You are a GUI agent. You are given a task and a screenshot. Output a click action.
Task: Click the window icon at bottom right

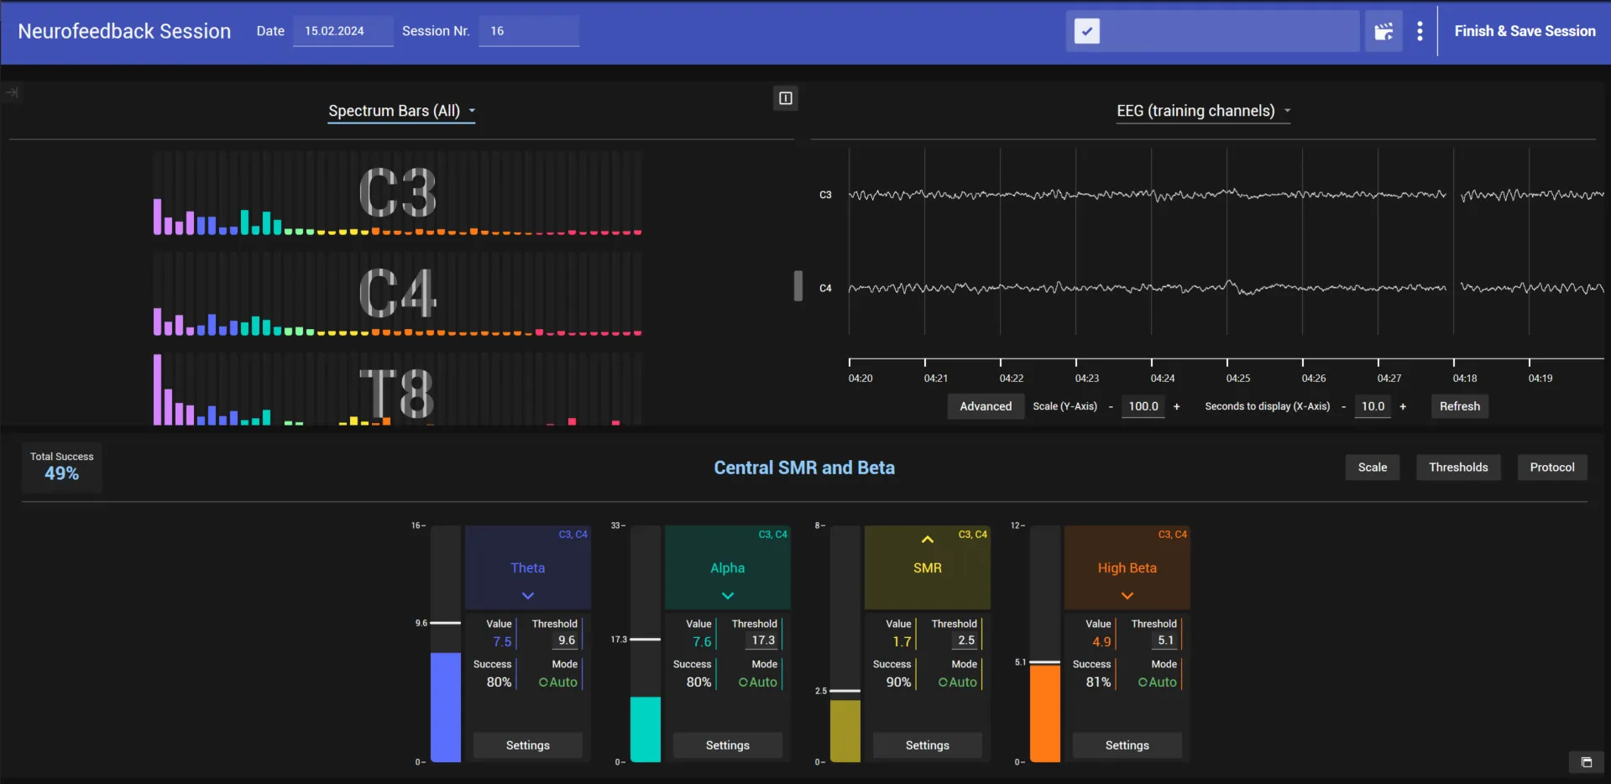click(x=1586, y=762)
